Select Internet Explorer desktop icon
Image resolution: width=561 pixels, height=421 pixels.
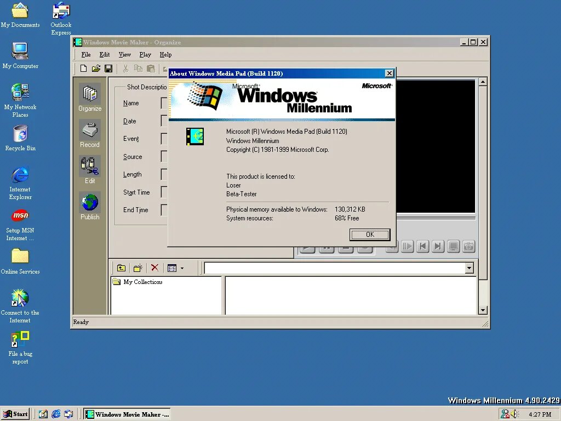(x=20, y=183)
